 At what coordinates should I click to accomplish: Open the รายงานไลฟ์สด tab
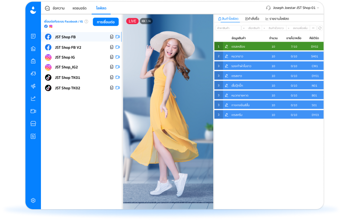click(277, 19)
